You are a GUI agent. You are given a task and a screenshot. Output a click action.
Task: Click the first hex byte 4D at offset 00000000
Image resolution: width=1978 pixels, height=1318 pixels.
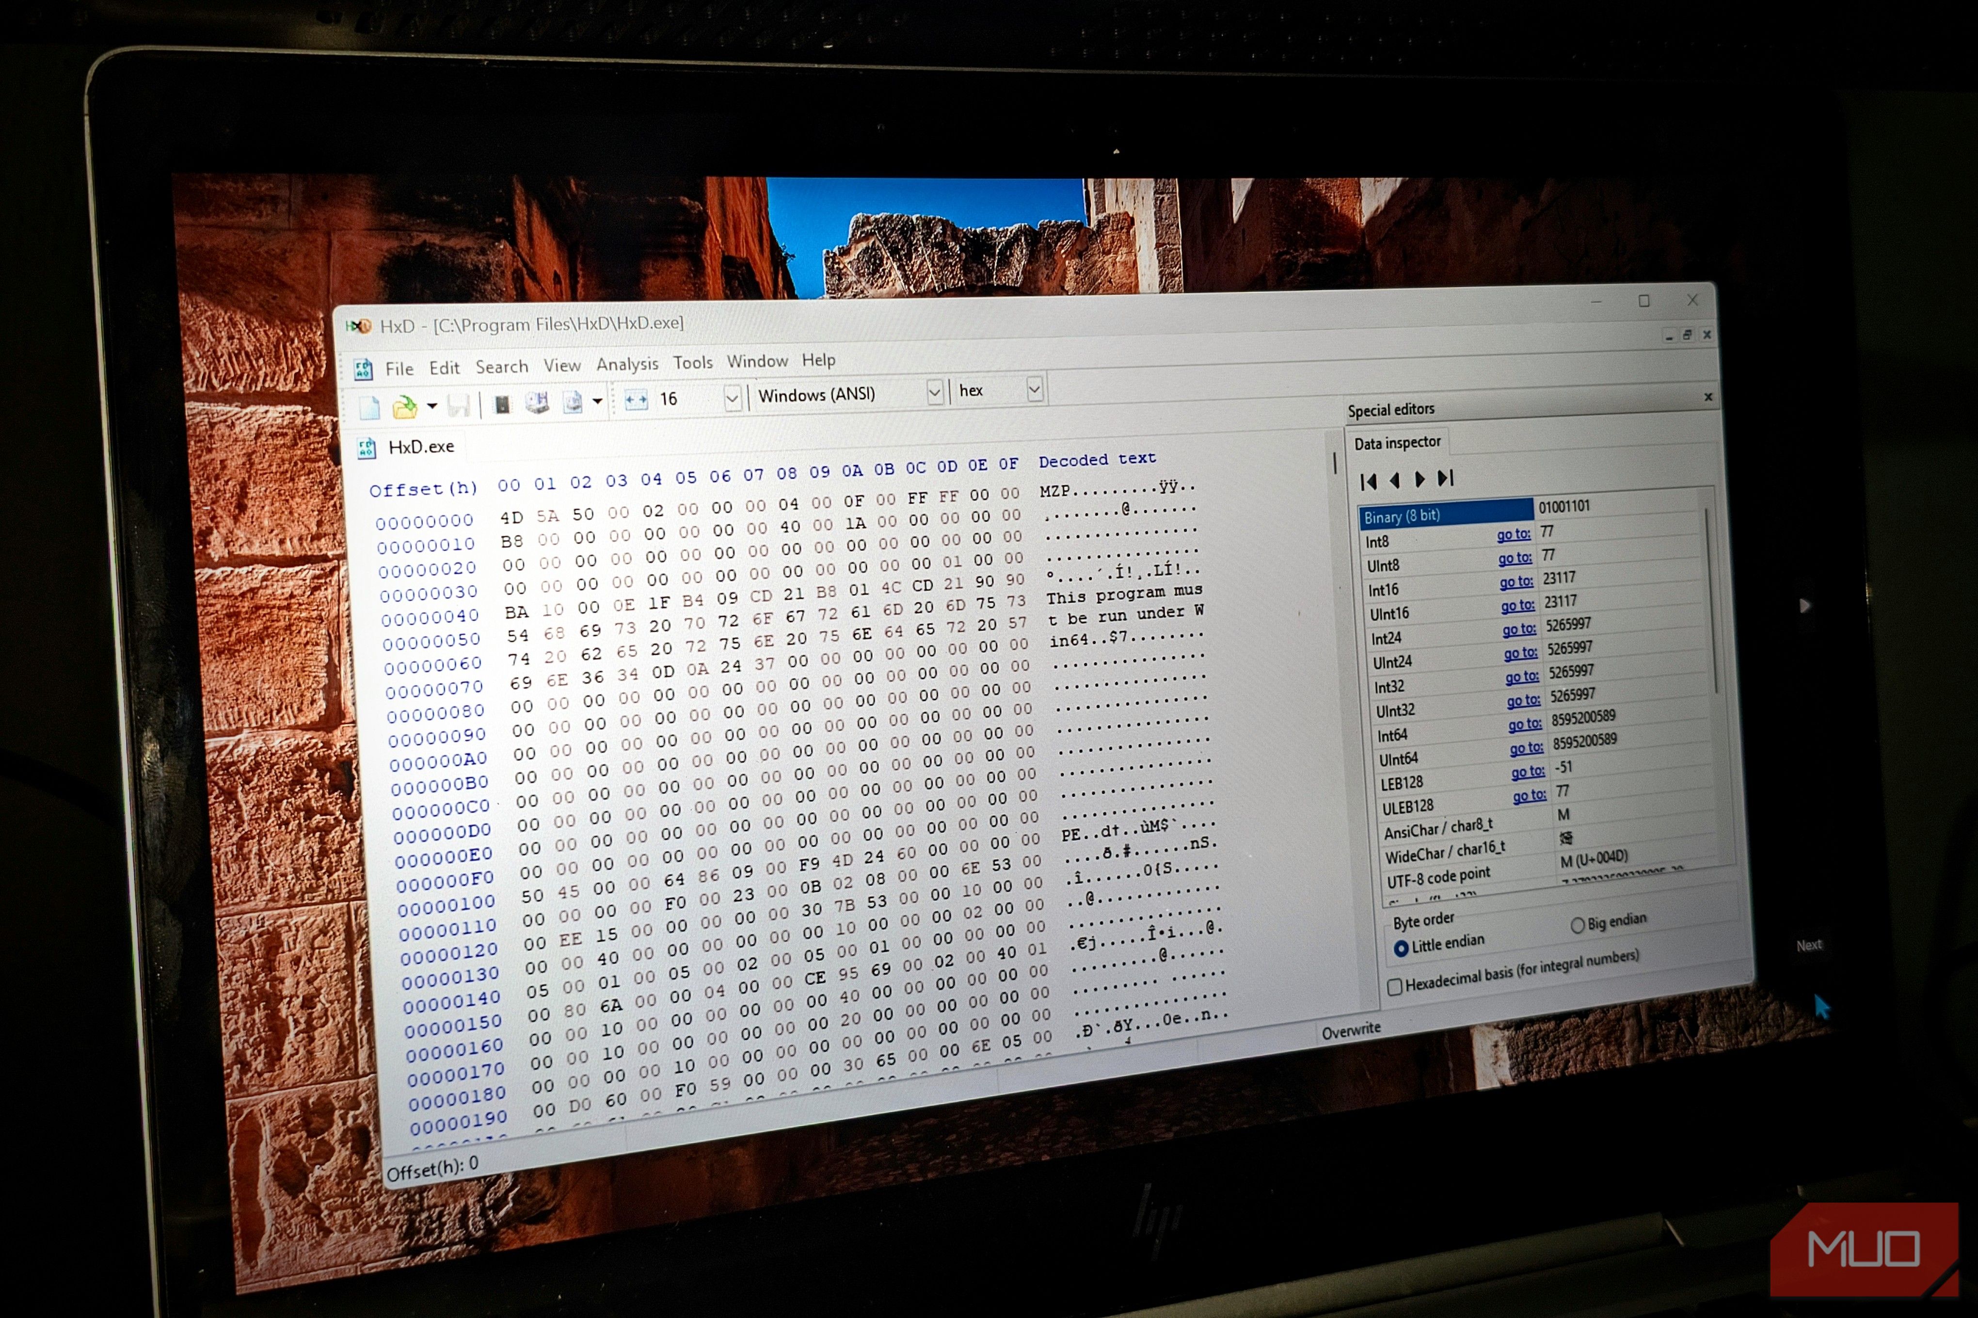(512, 517)
